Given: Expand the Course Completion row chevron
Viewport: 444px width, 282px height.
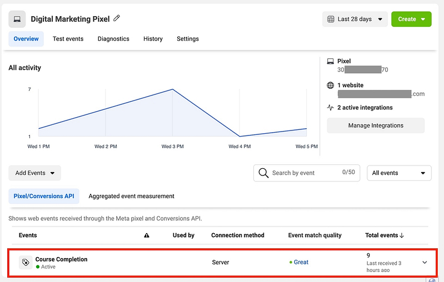Looking at the screenshot, I should pyautogui.click(x=425, y=263).
